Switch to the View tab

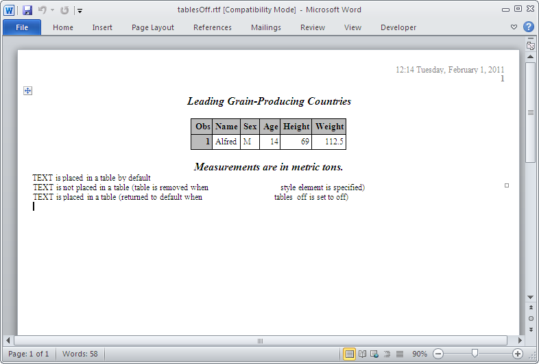tap(352, 27)
